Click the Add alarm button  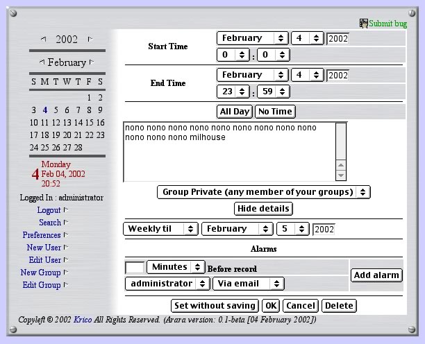(376, 275)
